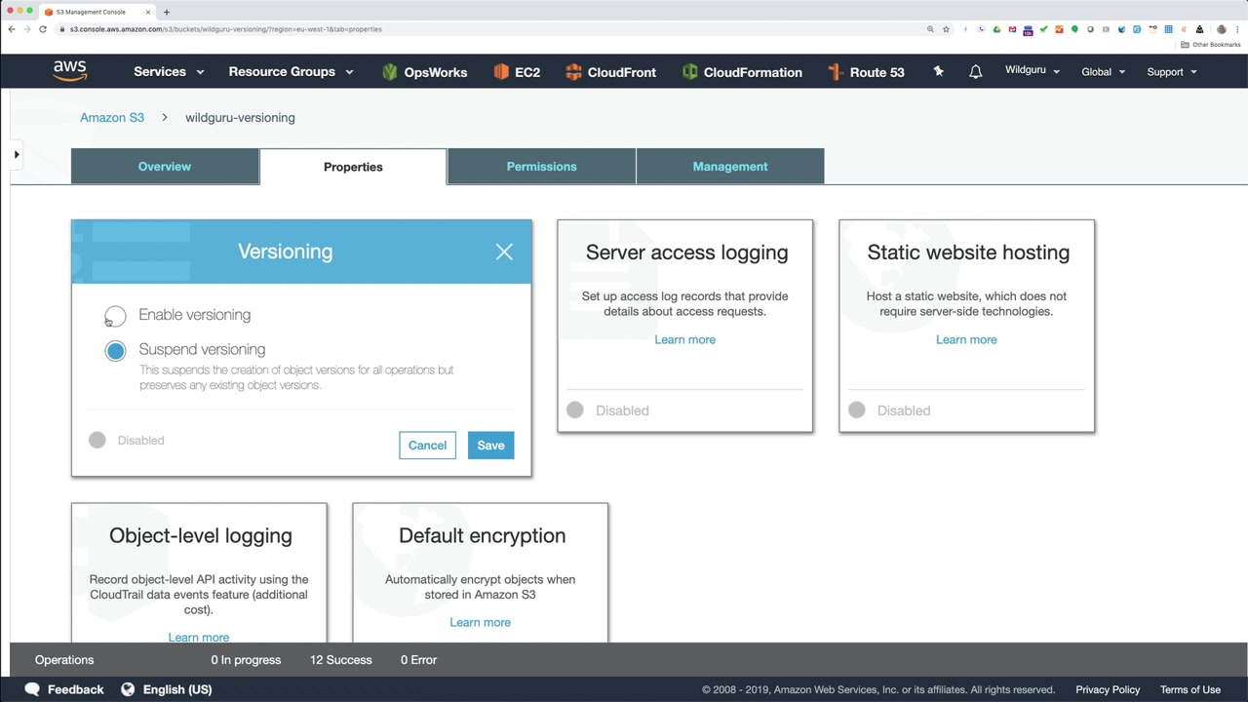The image size is (1248, 702).
Task: Click Learn more under Server access logging
Action: click(684, 339)
